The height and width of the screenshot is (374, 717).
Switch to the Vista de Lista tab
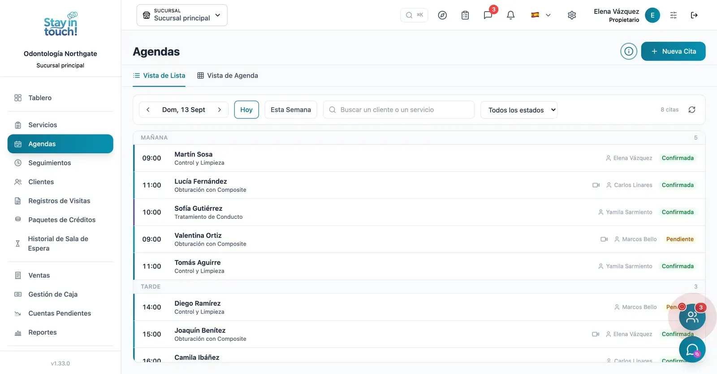[x=159, y=76]
